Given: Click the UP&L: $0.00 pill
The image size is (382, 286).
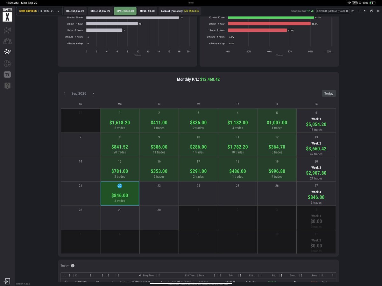Looking at the screenshot, I should (x=147, y=11).
